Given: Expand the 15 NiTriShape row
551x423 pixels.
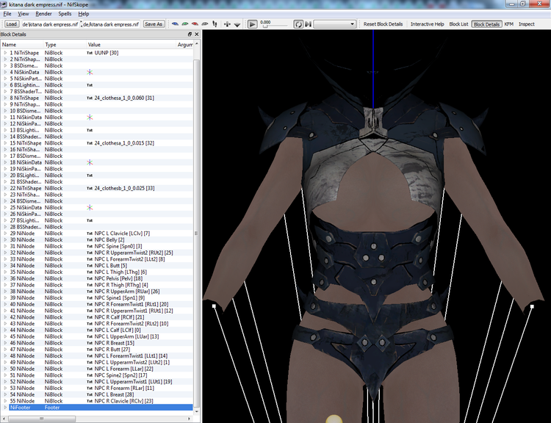Looking at the screenshot, I should (5, 143).
